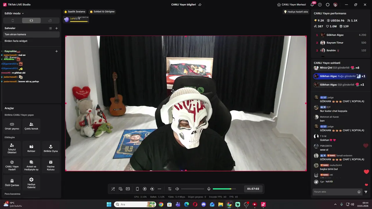The image size is (372, 209).
Task: Open Birlikte Oyna tool
Action: (x=51, y=149)
